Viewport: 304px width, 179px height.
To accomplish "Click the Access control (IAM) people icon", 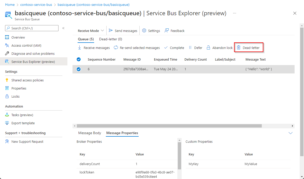I will (7, 45).
